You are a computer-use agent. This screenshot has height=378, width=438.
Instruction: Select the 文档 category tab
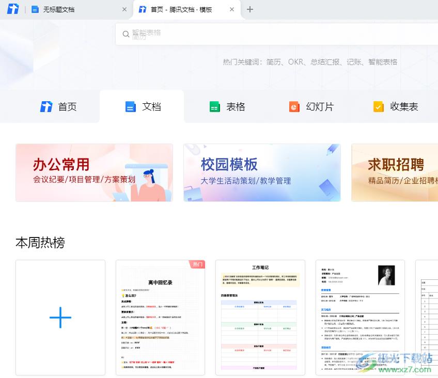coord(143,106)
